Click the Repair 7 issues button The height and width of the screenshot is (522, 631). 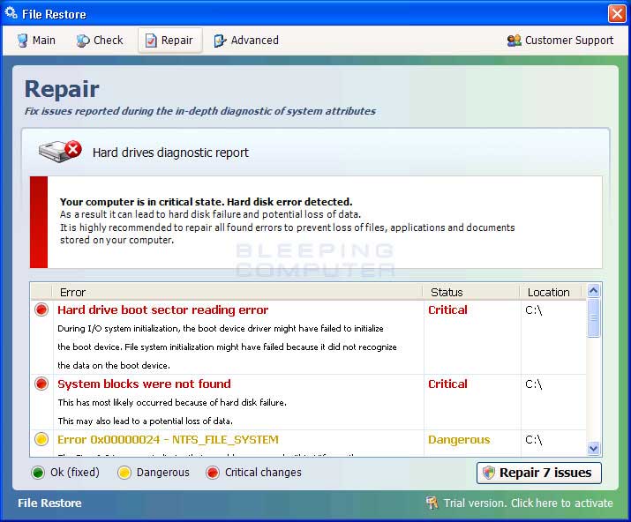click(x=538, y=473)
